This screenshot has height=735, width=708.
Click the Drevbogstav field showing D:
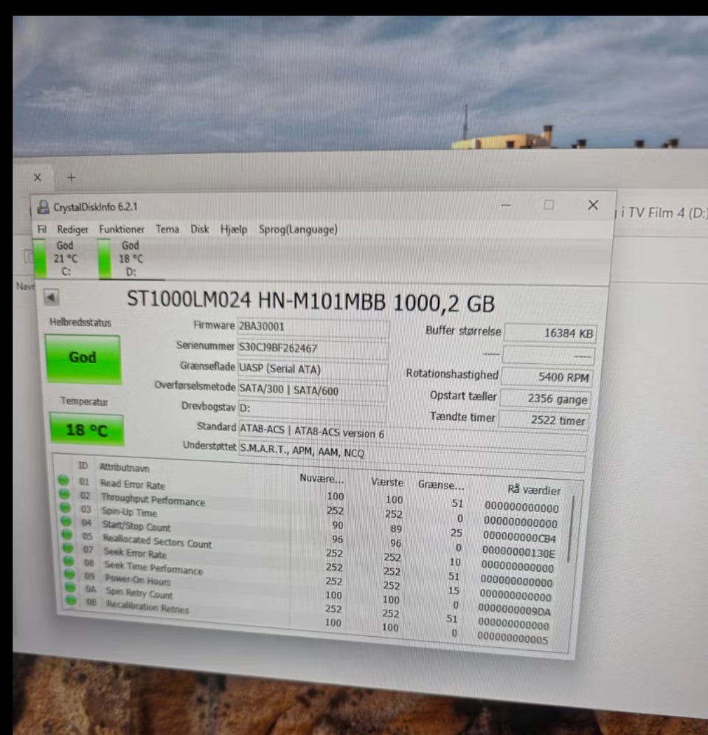[x=313, y=410]
